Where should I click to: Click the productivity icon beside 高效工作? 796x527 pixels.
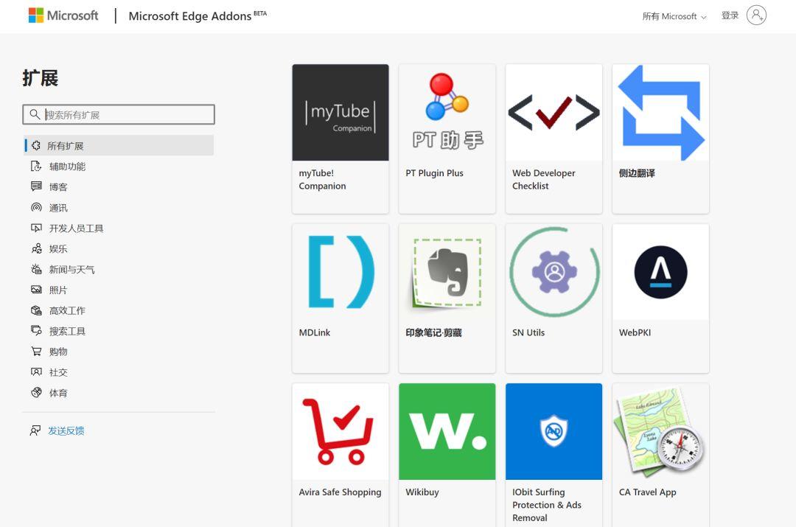[x=36, y=310]
